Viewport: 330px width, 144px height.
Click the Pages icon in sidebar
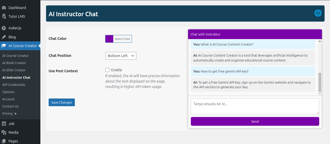(x=4, y=141)
